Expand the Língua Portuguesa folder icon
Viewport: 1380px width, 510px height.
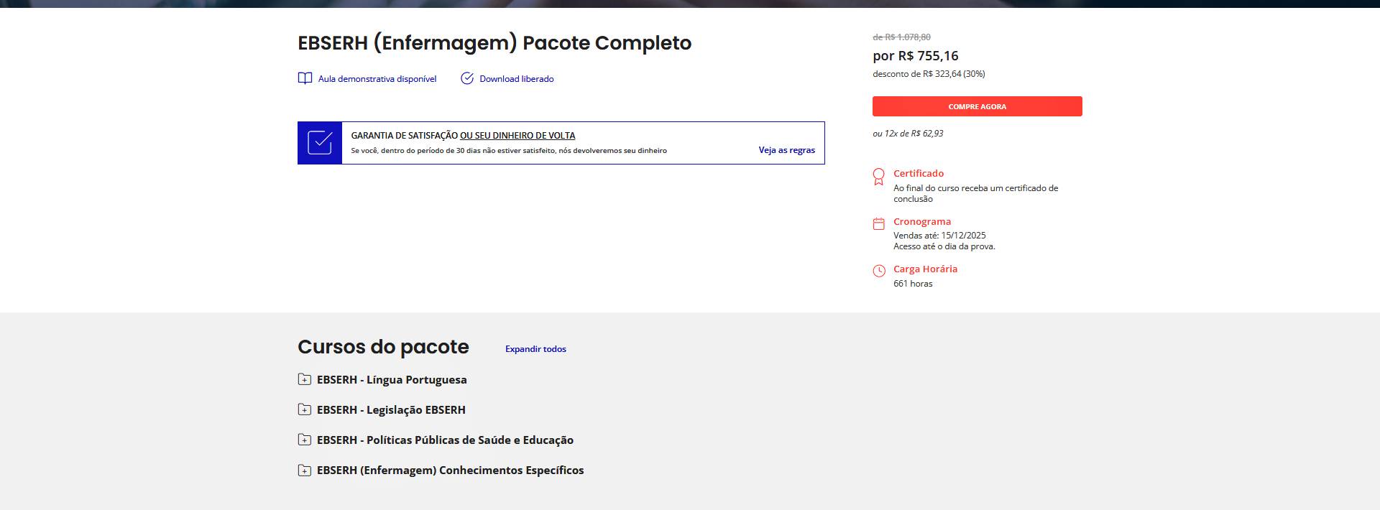click(x=305, y=379)
